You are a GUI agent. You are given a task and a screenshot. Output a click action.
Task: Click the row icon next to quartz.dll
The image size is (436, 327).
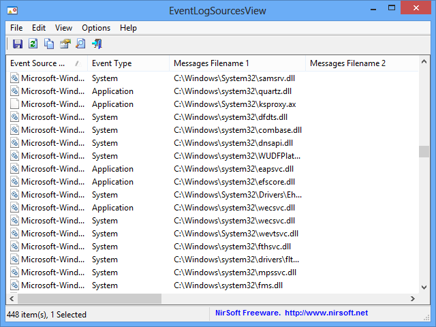click(14, 91)
